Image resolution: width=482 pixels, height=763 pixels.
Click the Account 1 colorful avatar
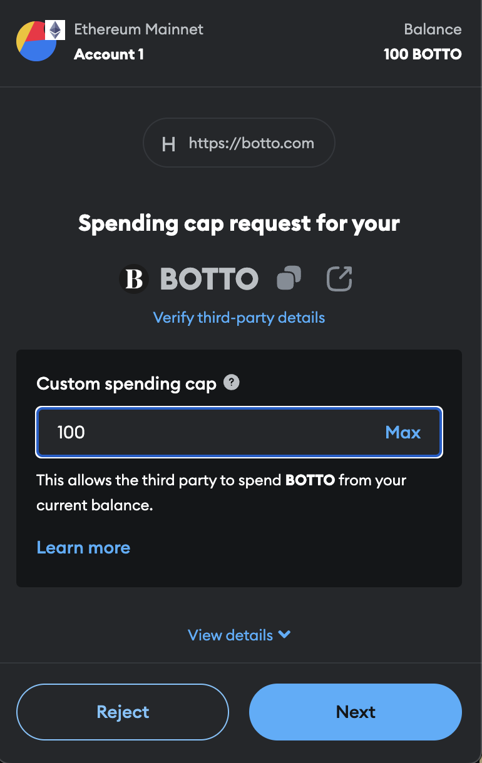coord(35,43)
